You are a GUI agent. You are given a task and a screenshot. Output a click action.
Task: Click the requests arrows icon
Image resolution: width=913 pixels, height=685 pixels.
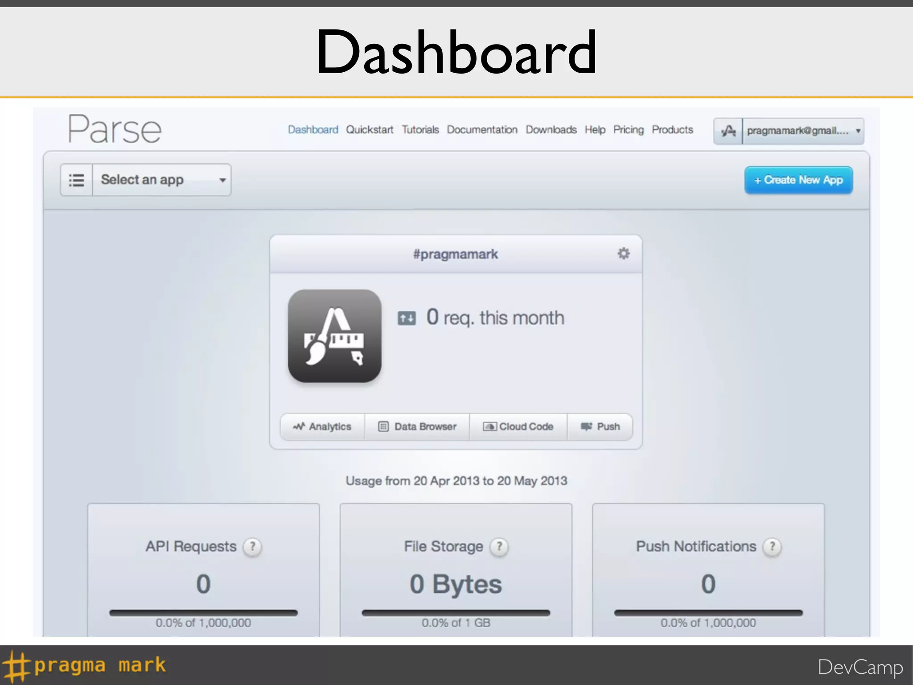point(406,318)
